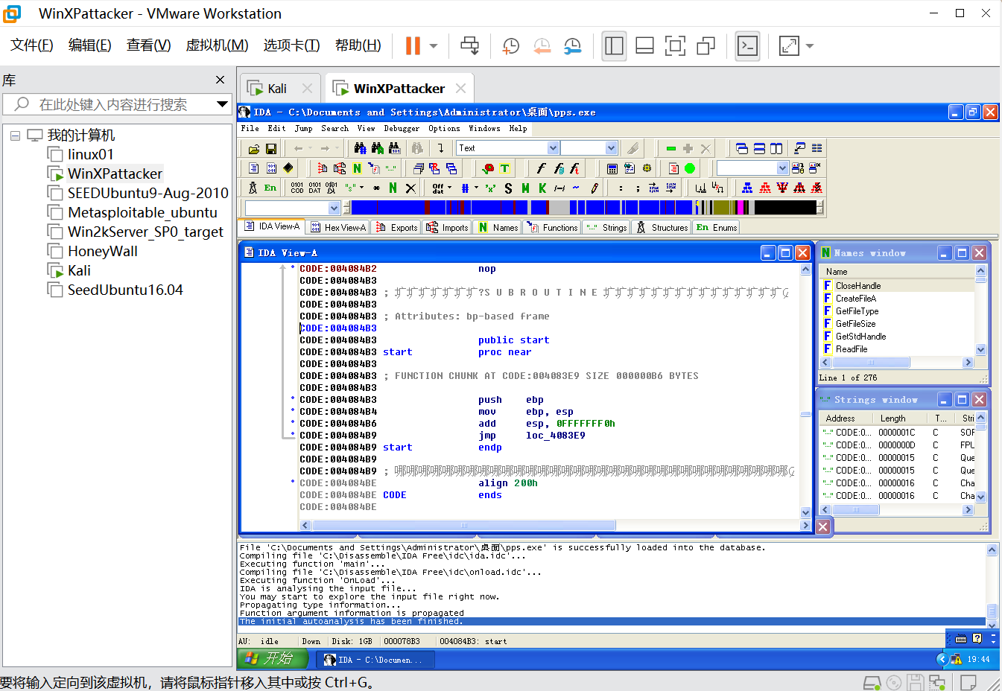The height and width of the screenshot is (691, 1002).
Task: Open the IDA Jump menu
Action: [304, 128]
